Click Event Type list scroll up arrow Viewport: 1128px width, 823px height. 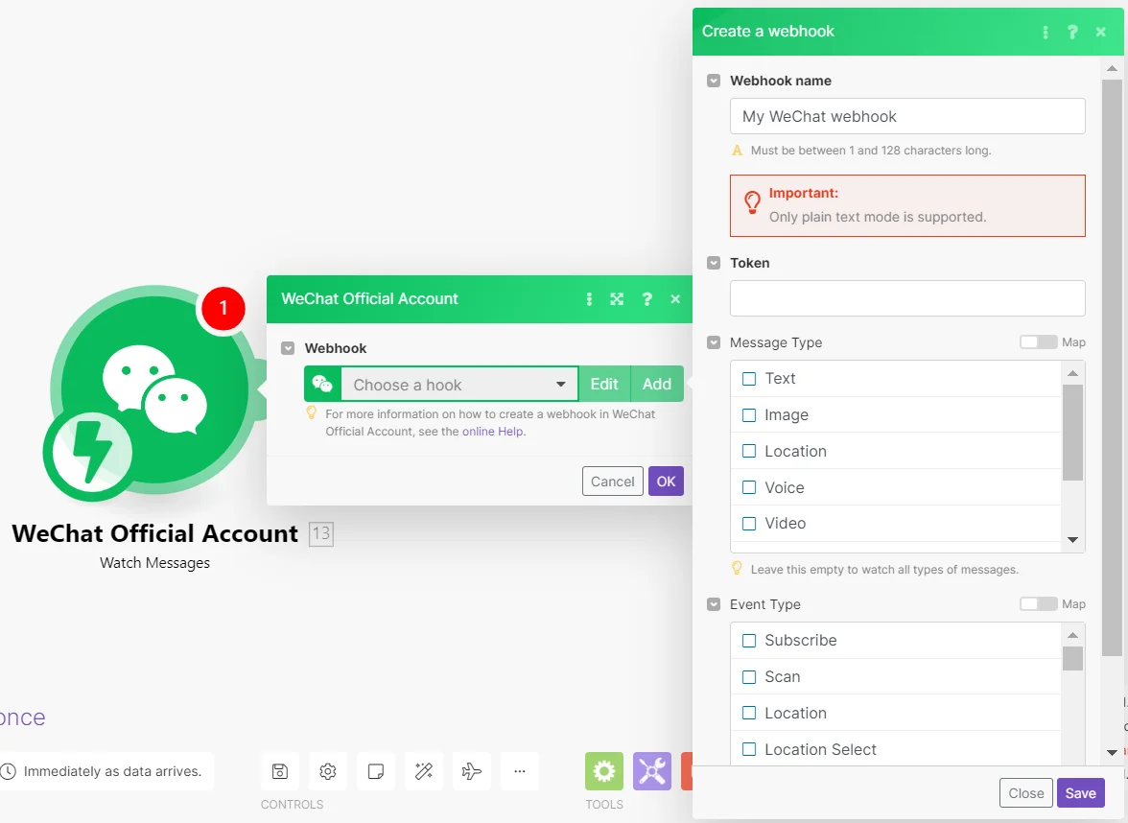[1072, 635]
